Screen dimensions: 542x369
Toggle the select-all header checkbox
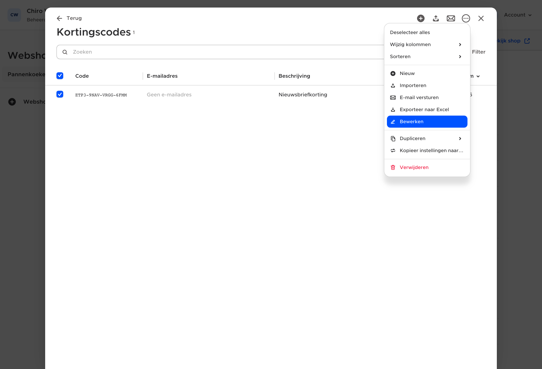pos(60,76)
